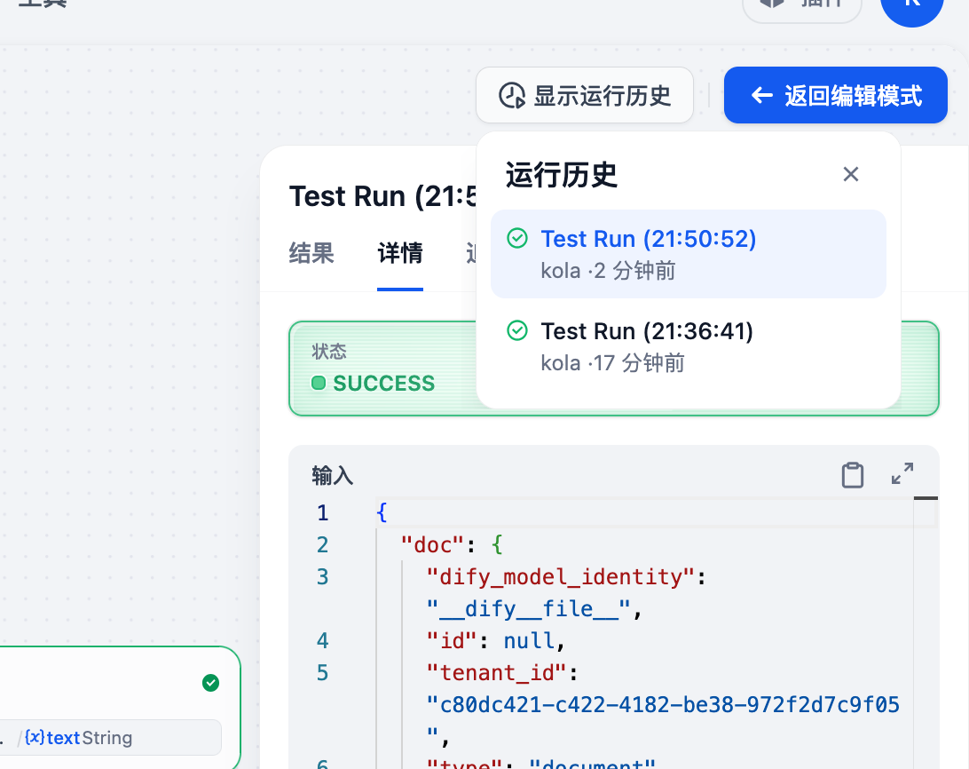Expand the 输入 code panel to fullscreen

click(x=902, y=474)
